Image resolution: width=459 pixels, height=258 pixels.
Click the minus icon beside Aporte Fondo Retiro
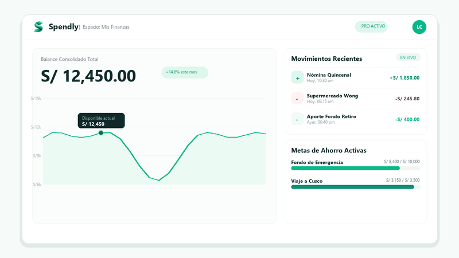(297, 119)
